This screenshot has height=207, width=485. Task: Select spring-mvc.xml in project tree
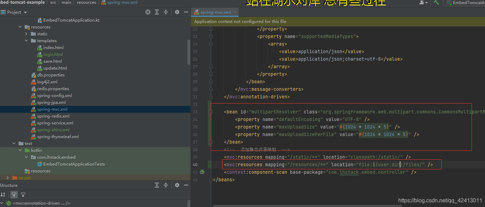[52, 109]
